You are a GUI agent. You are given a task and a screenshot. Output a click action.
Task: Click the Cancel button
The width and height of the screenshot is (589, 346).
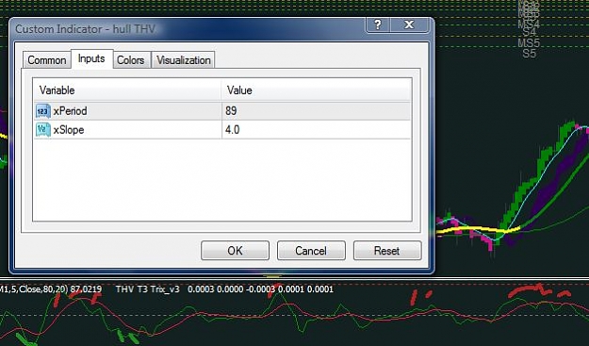tap(311, 251)
